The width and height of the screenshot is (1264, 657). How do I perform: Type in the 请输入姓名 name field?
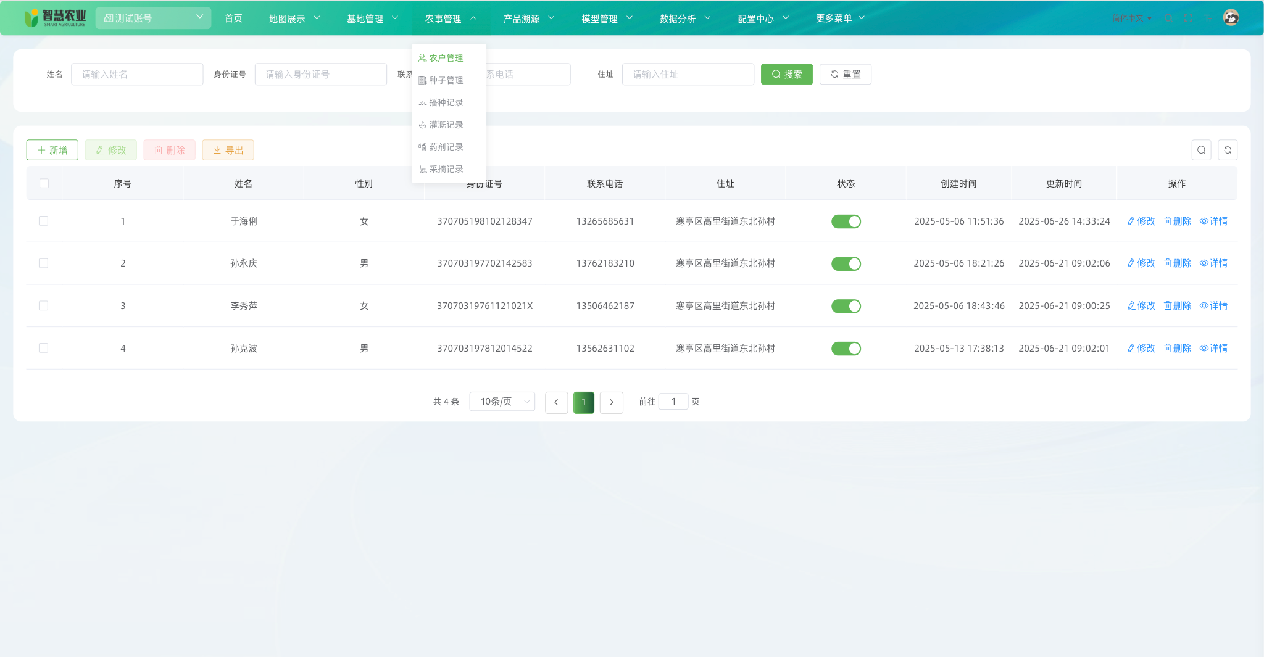[137, 74]
